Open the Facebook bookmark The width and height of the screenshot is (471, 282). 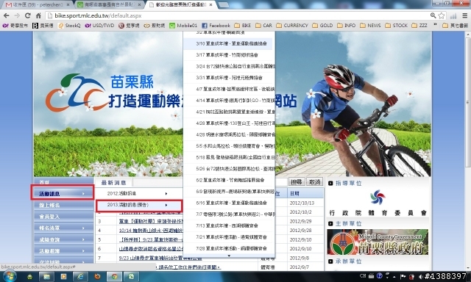[216, 26]
